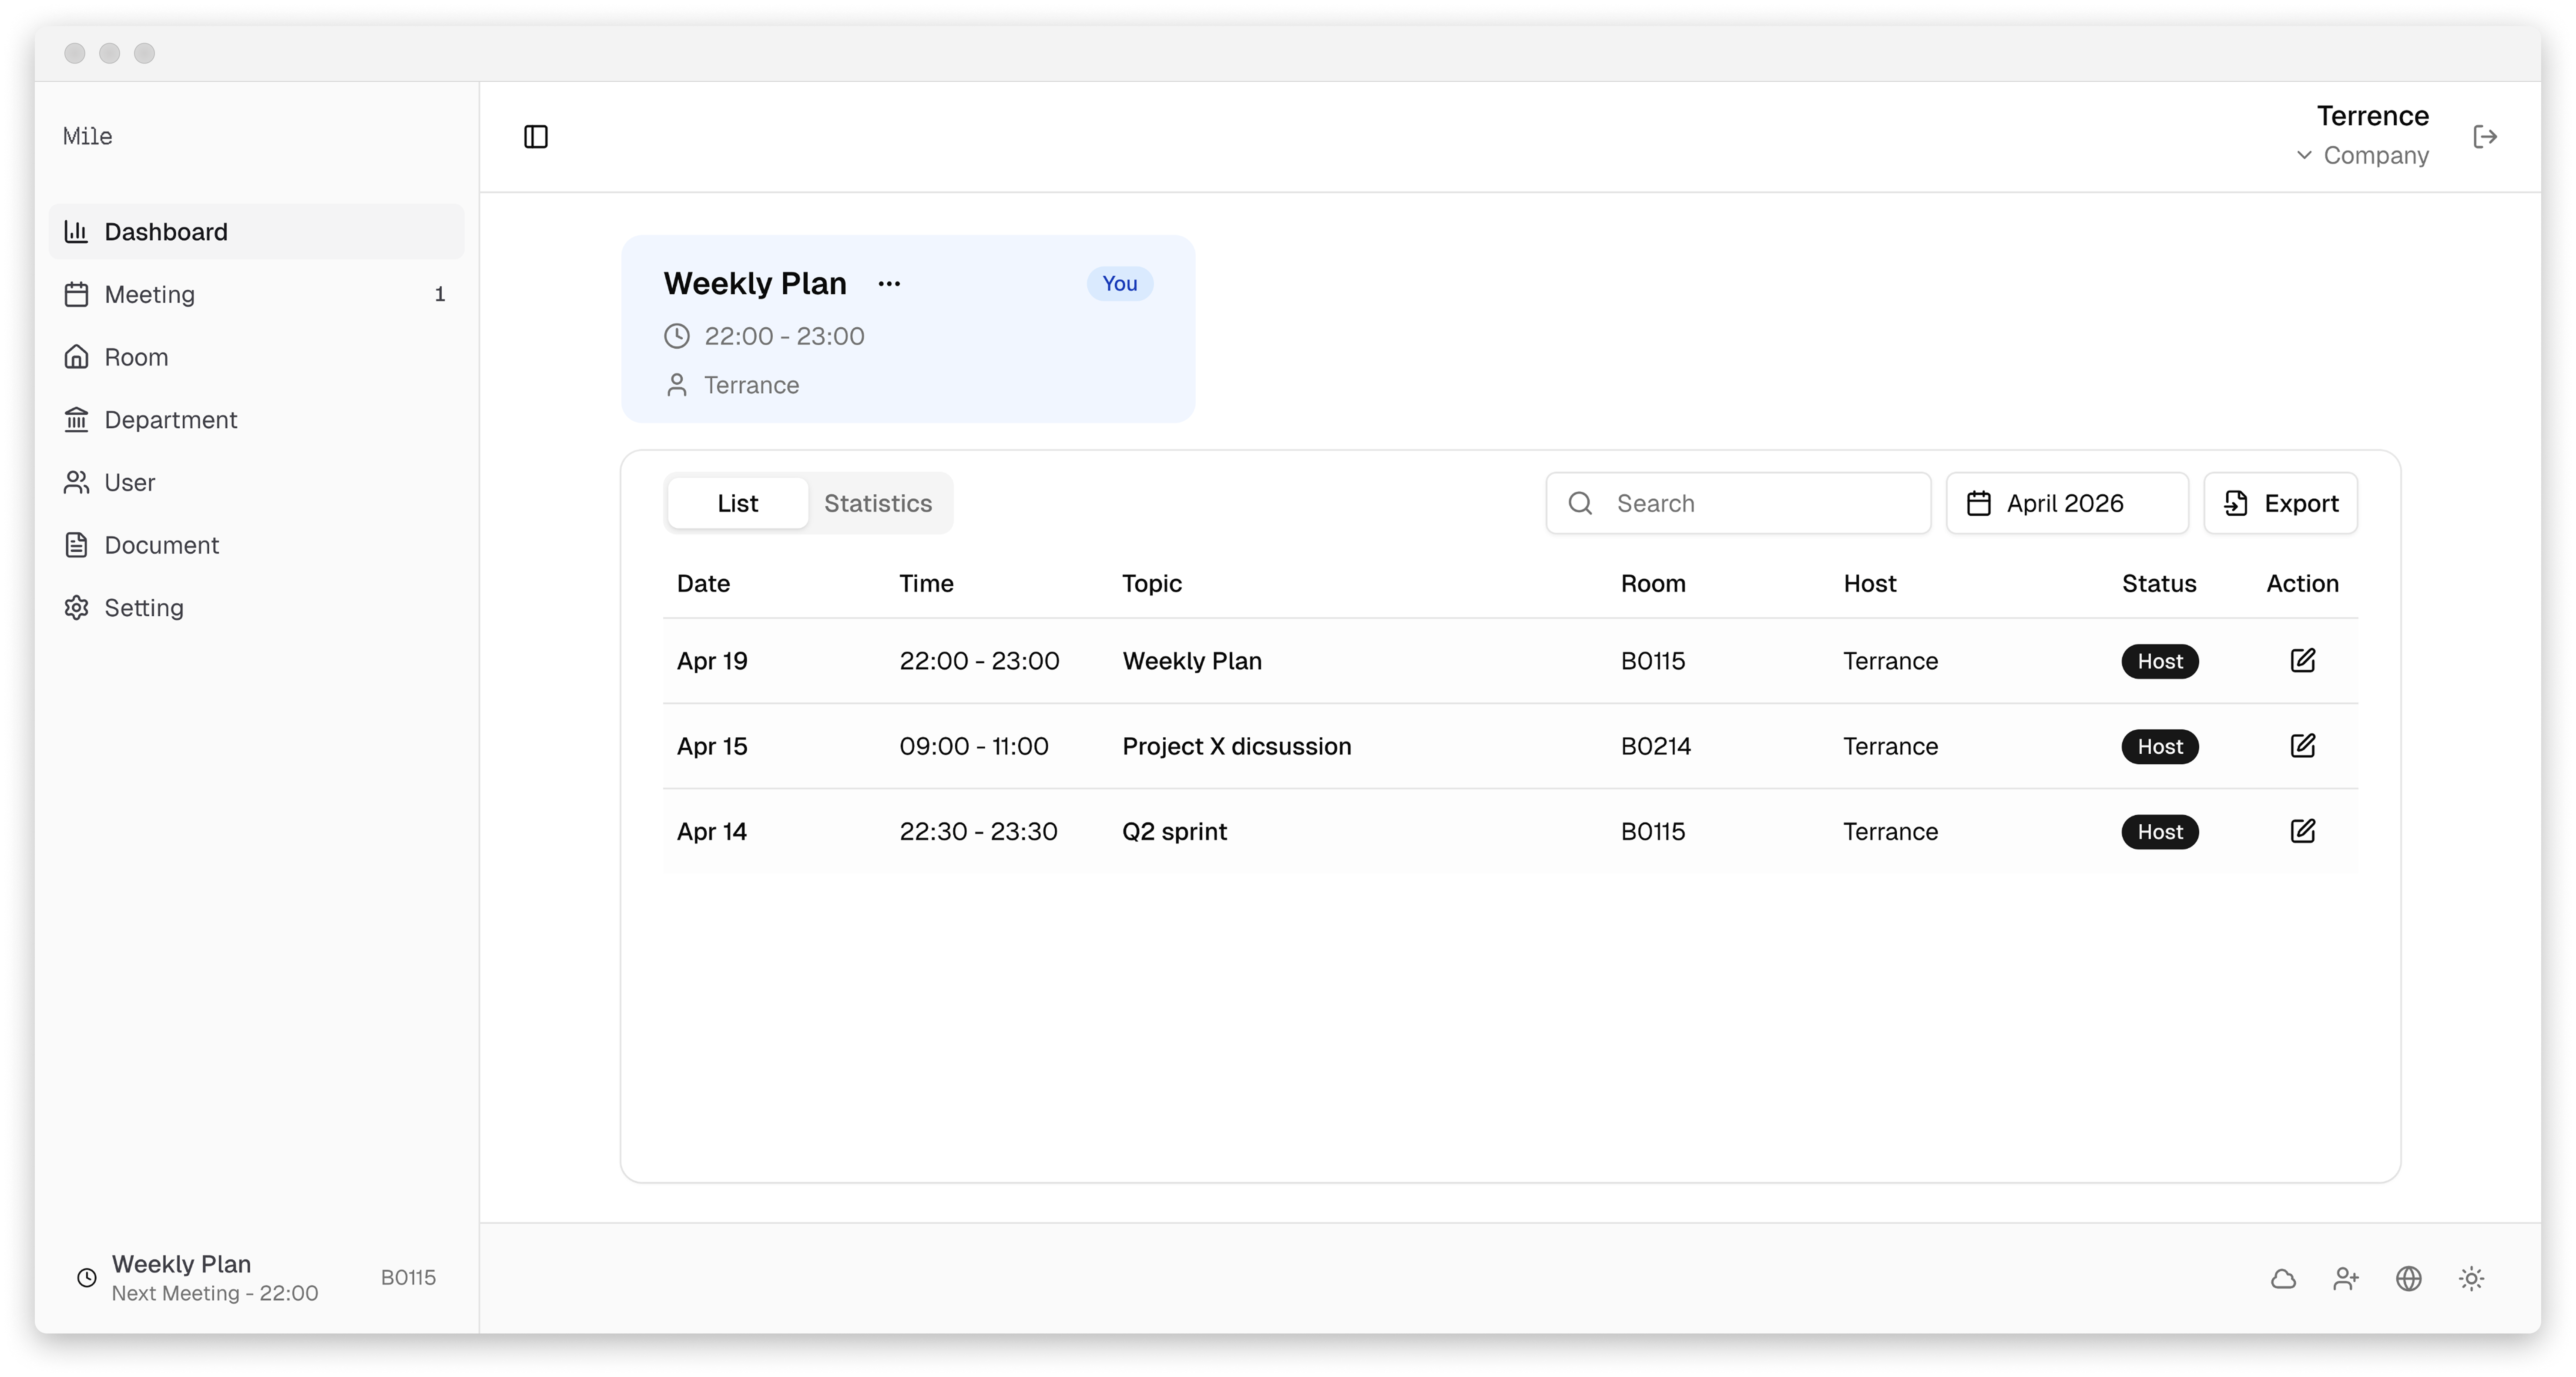Image resolution: width=2576 pixels, height=1377 pixels.
Task: Click the Topic column header
Action: pyautogui.click(x=1151, y=584)
